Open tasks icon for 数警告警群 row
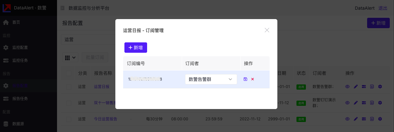Image resolution: width=394 pixels, height=132 pixels. [364, 87]
